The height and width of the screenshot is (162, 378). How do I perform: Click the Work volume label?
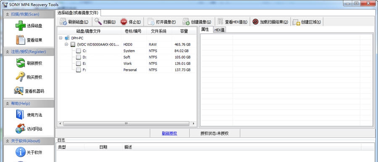pyautogui.click(x=128, y=64)
